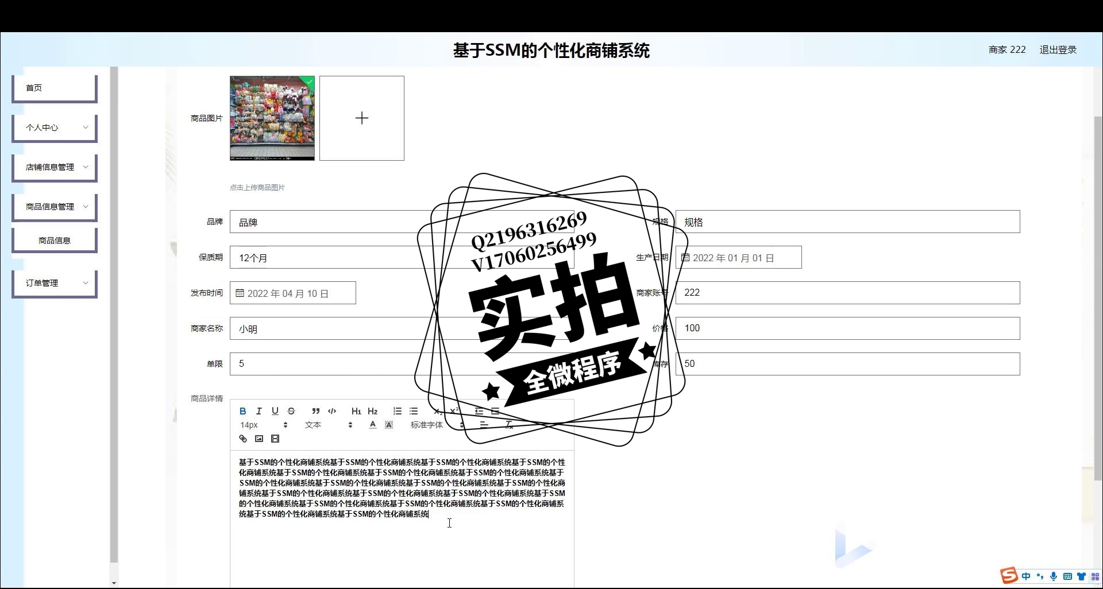Open the 文本 heading type dropdown

click(x=328, y=425)
